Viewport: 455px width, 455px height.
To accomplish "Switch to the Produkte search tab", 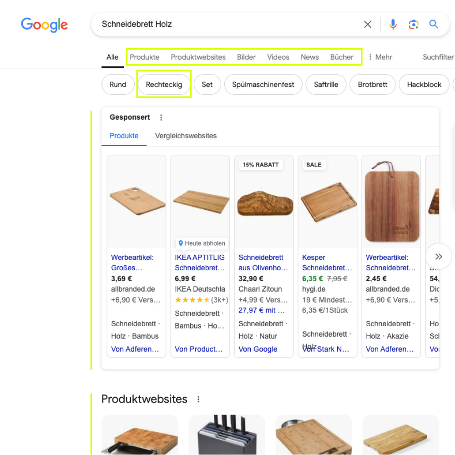I will point(145,57).
